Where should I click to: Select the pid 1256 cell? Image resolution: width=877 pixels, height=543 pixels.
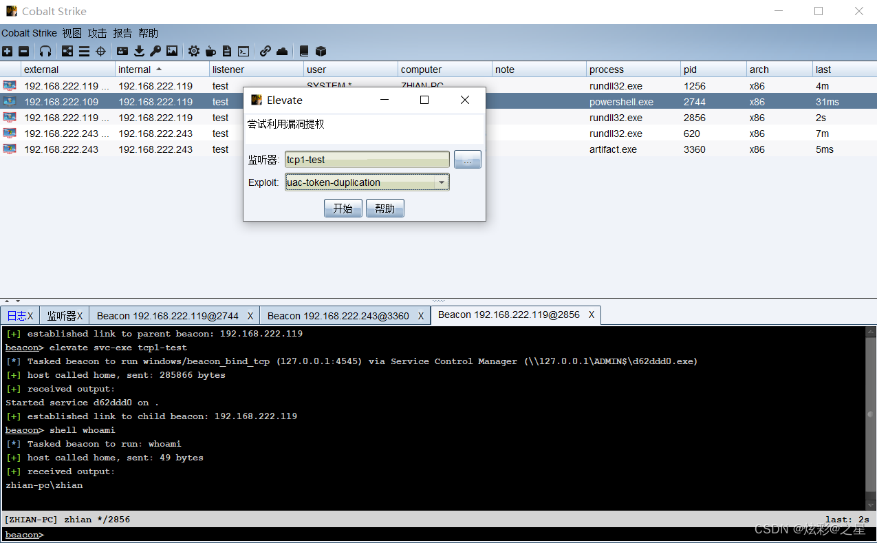[714, 86]
